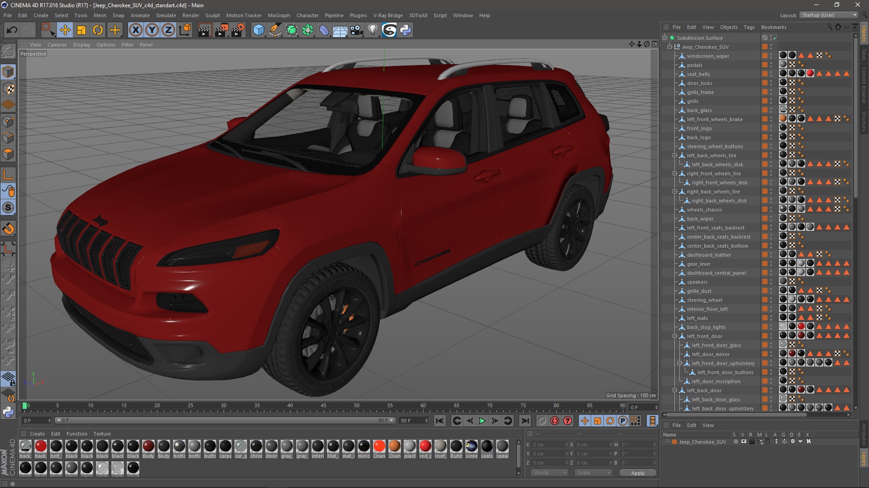Add a Light object
869x488 pixels.
tap(373, 30)
